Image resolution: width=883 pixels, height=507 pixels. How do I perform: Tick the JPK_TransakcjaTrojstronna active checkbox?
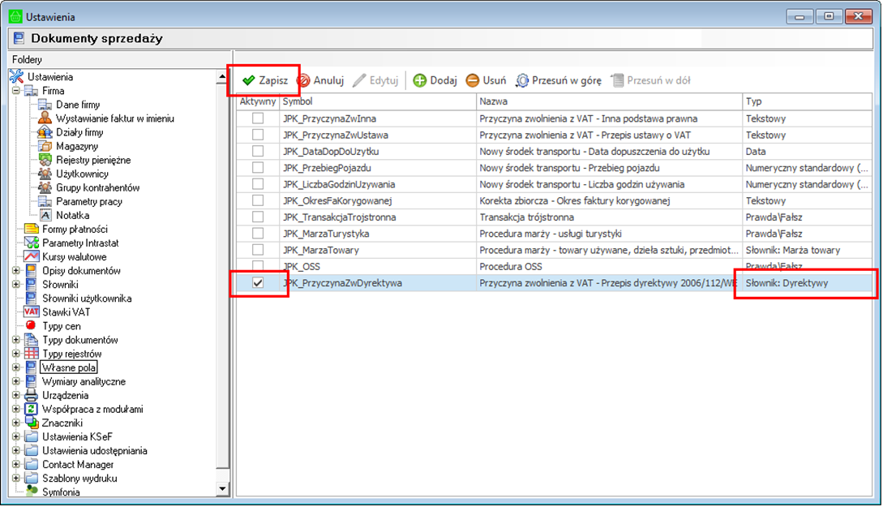click(258, 217)
